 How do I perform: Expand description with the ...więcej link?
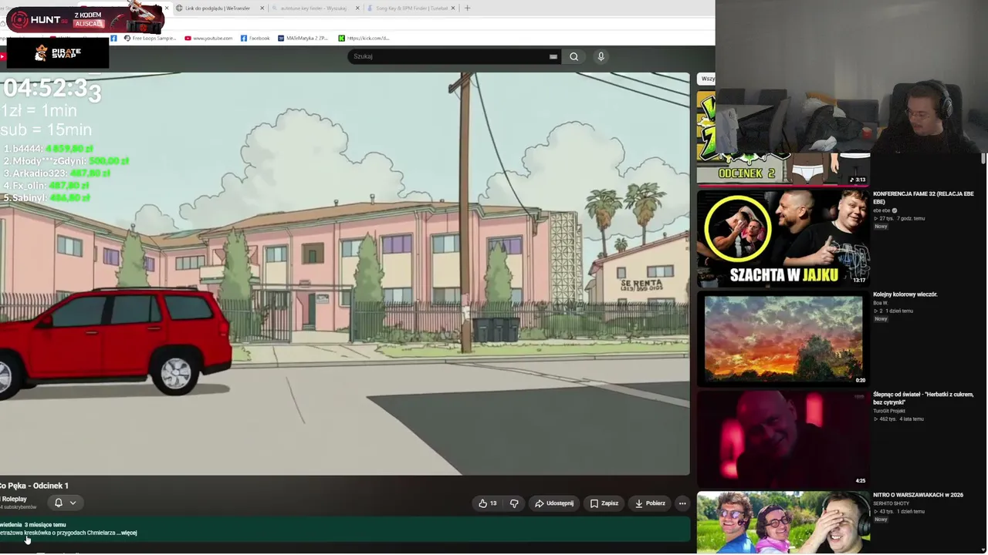click(x=128, y=533)
